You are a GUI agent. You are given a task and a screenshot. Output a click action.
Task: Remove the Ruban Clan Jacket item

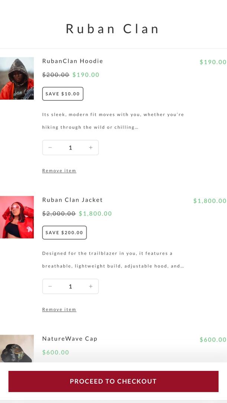click(x=59, y=309)
